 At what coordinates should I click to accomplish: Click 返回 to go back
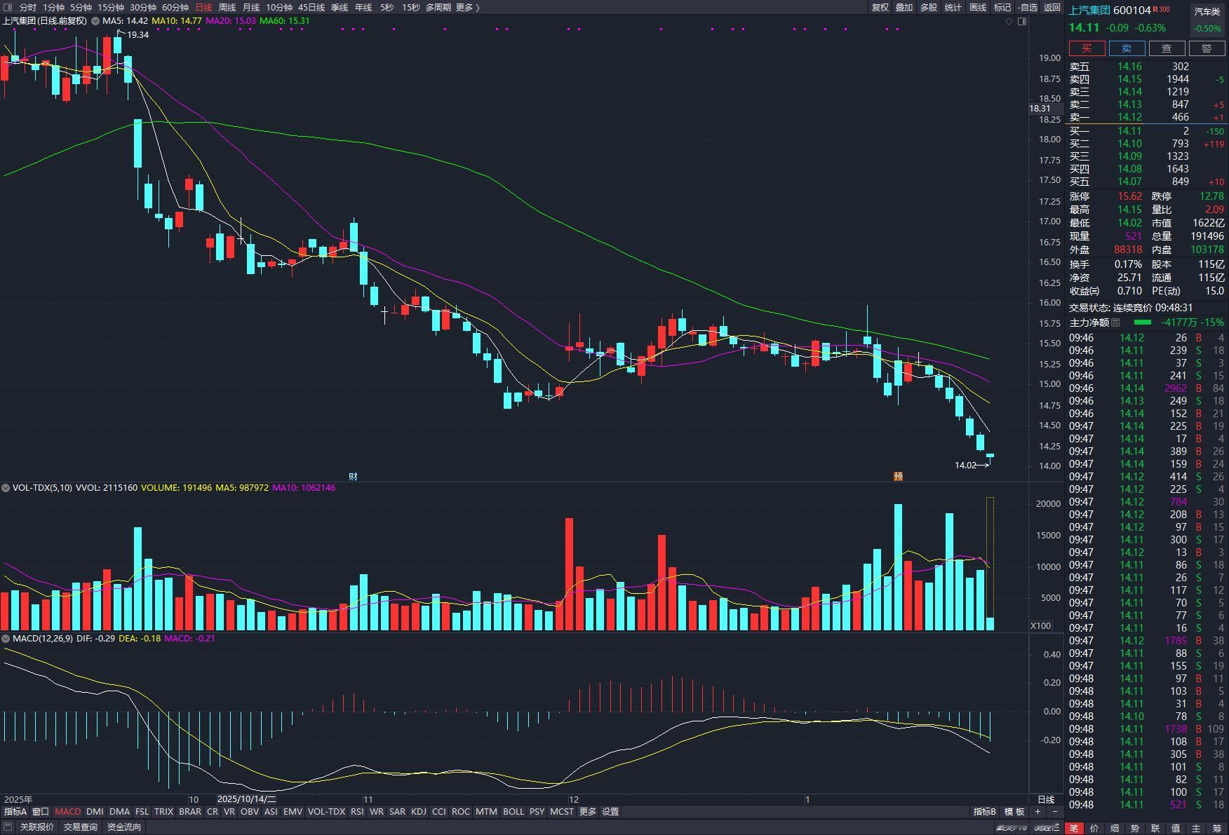point(1052,7)
